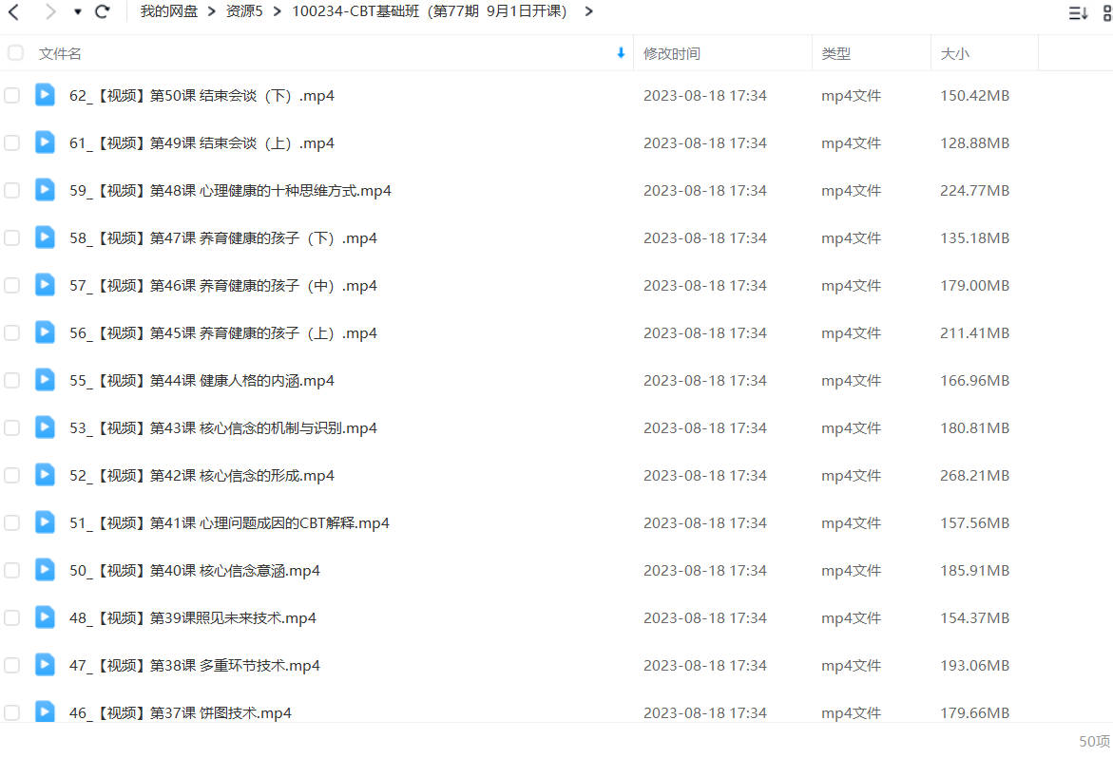Open the navigation history dropdown triangle
The image size is (1113, 758).
(77, 12)
